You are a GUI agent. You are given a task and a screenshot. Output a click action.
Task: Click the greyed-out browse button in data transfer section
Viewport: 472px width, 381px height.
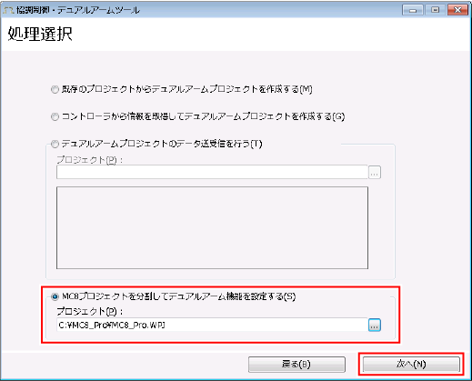coord(375,173)
